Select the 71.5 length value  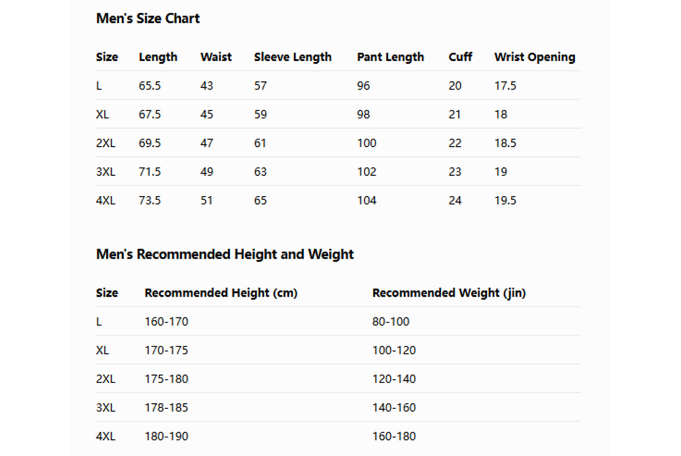click(150, 172)
